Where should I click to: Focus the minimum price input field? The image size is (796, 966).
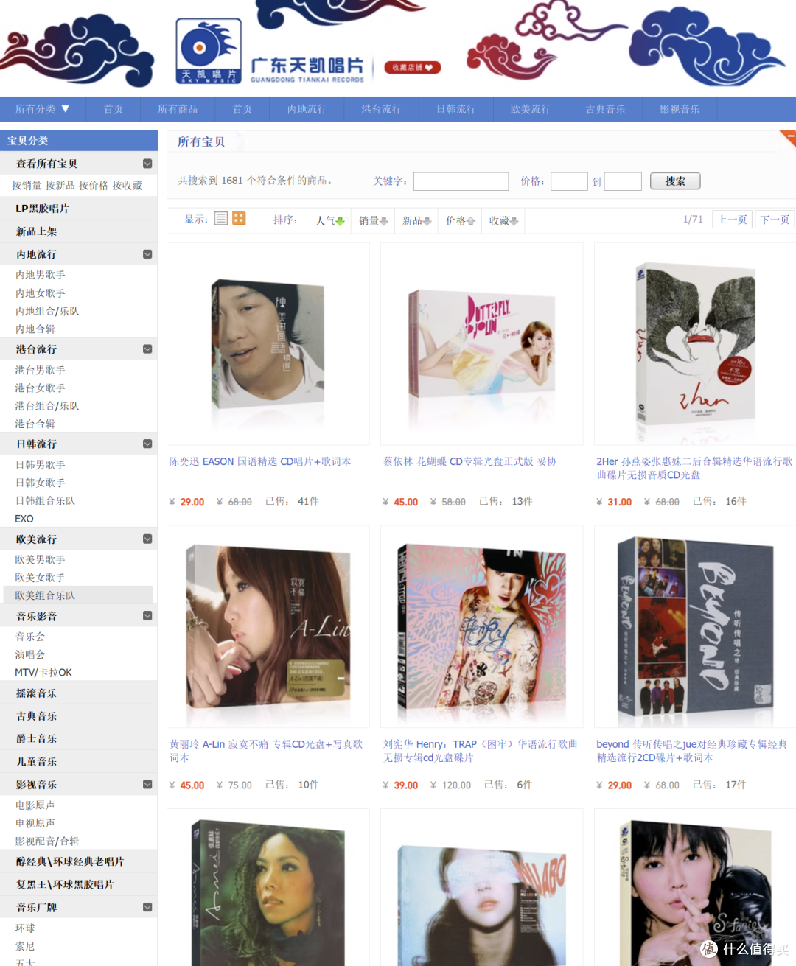pyautogui.click(x=569, y=181)
